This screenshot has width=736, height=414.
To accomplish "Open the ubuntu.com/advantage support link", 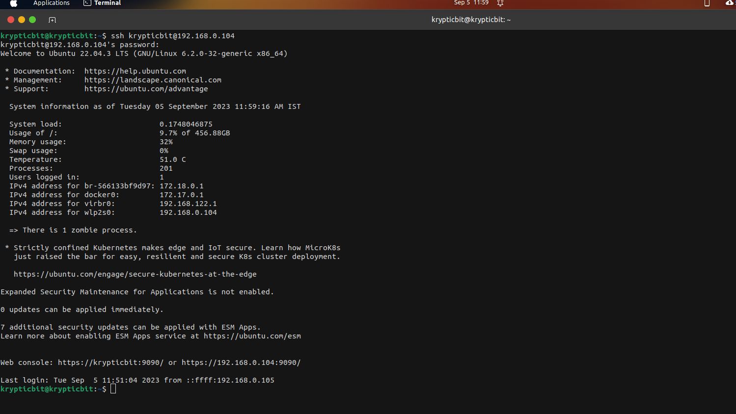I will coord(146,88).
